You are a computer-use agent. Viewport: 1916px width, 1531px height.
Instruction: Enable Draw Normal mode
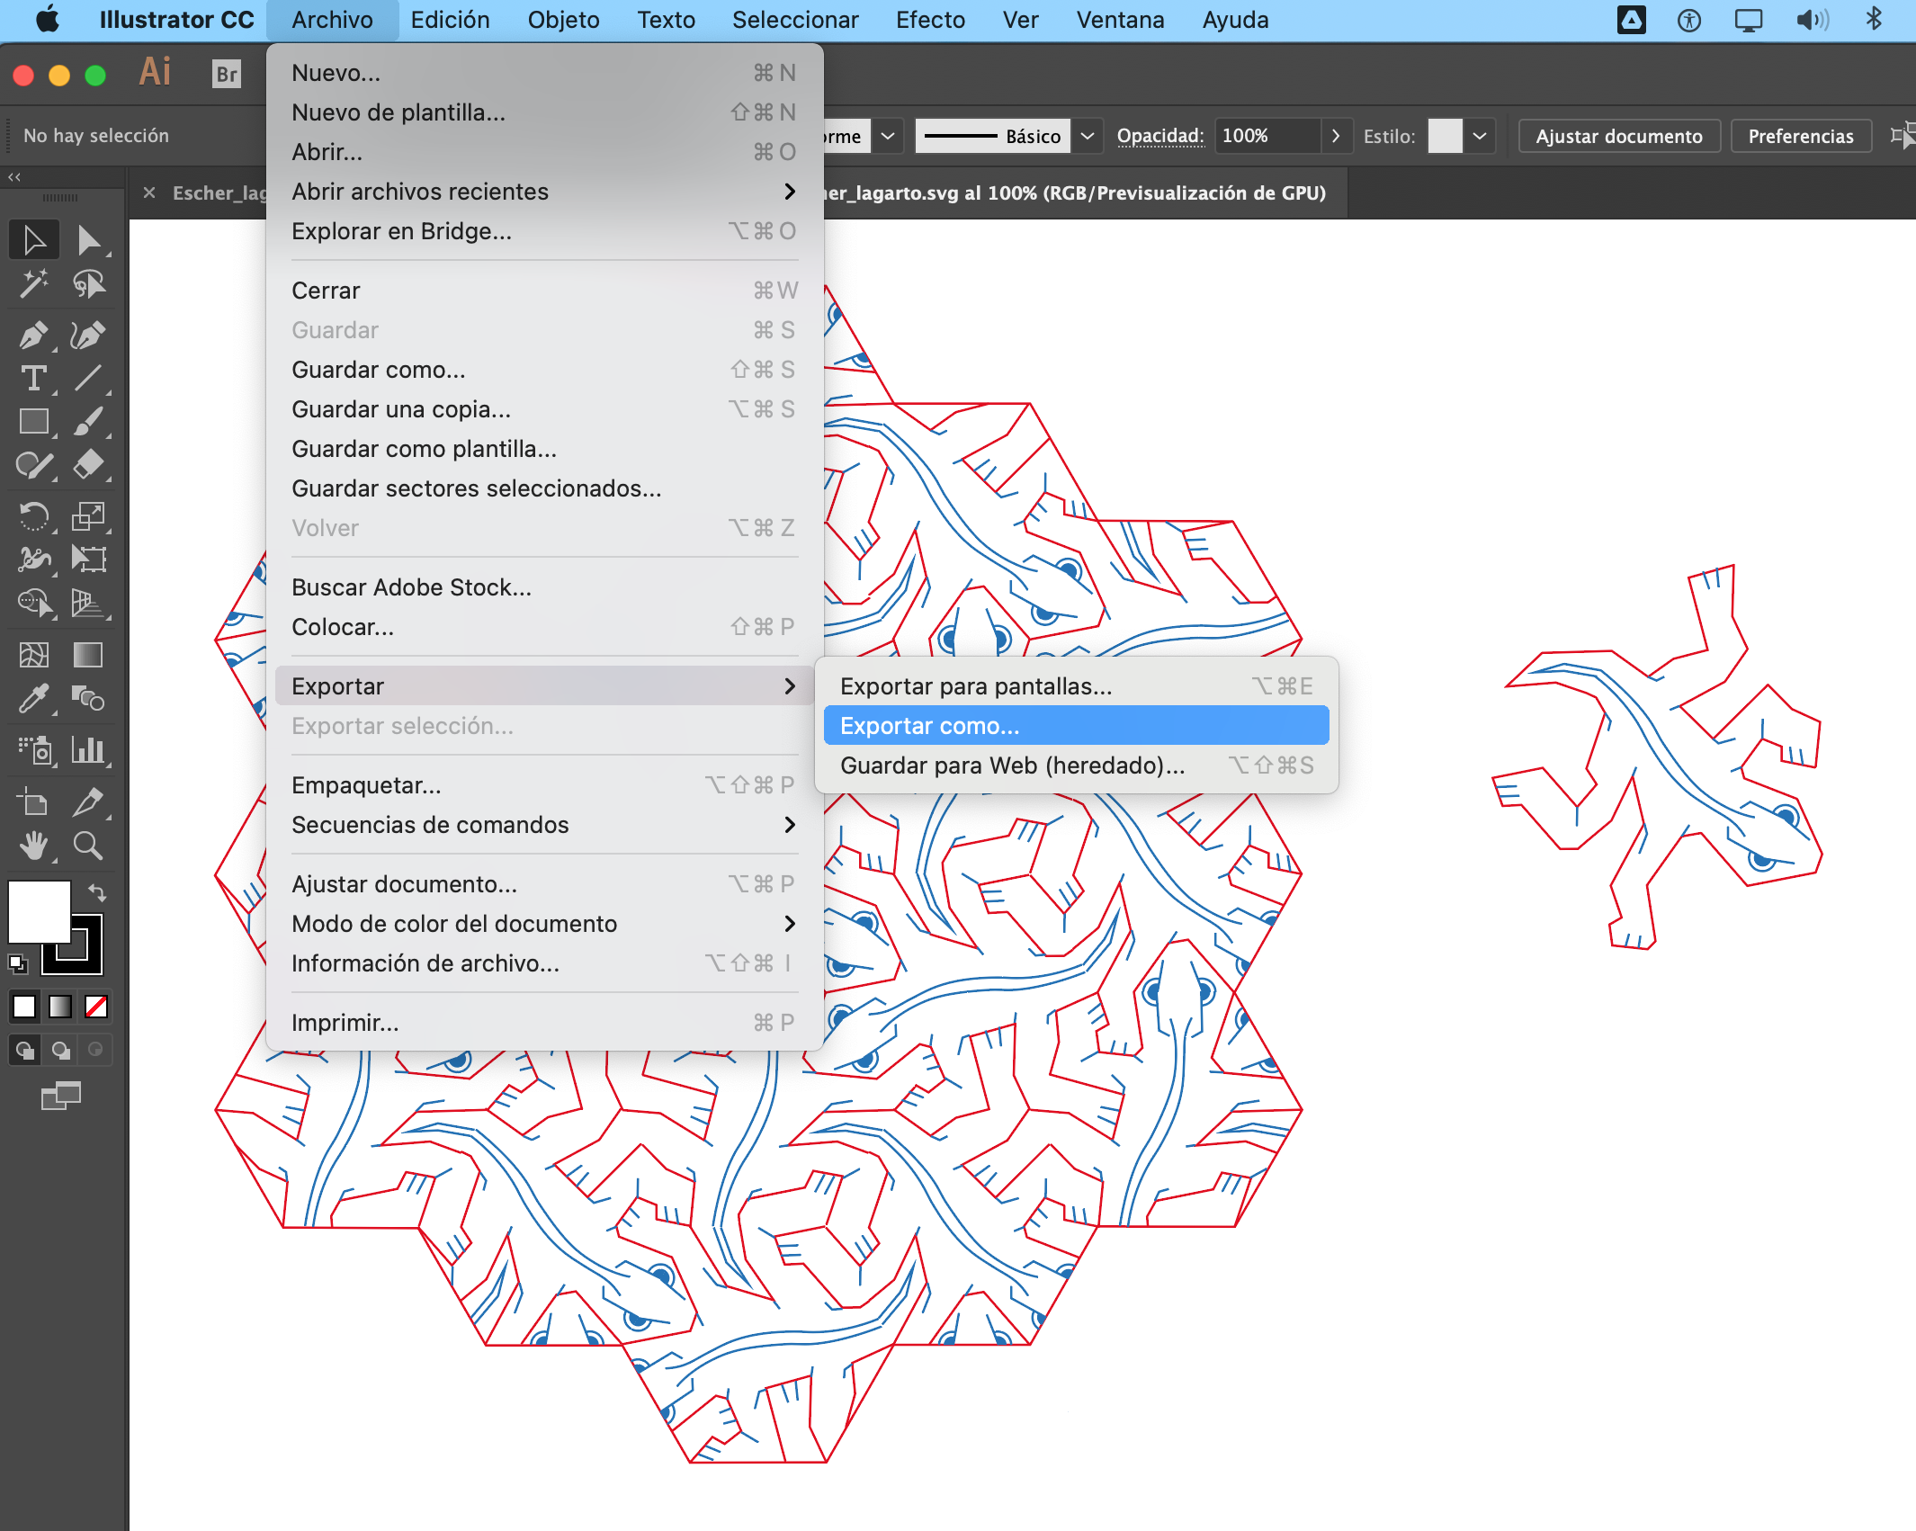pyautogui.click(x=25, y=1050)
